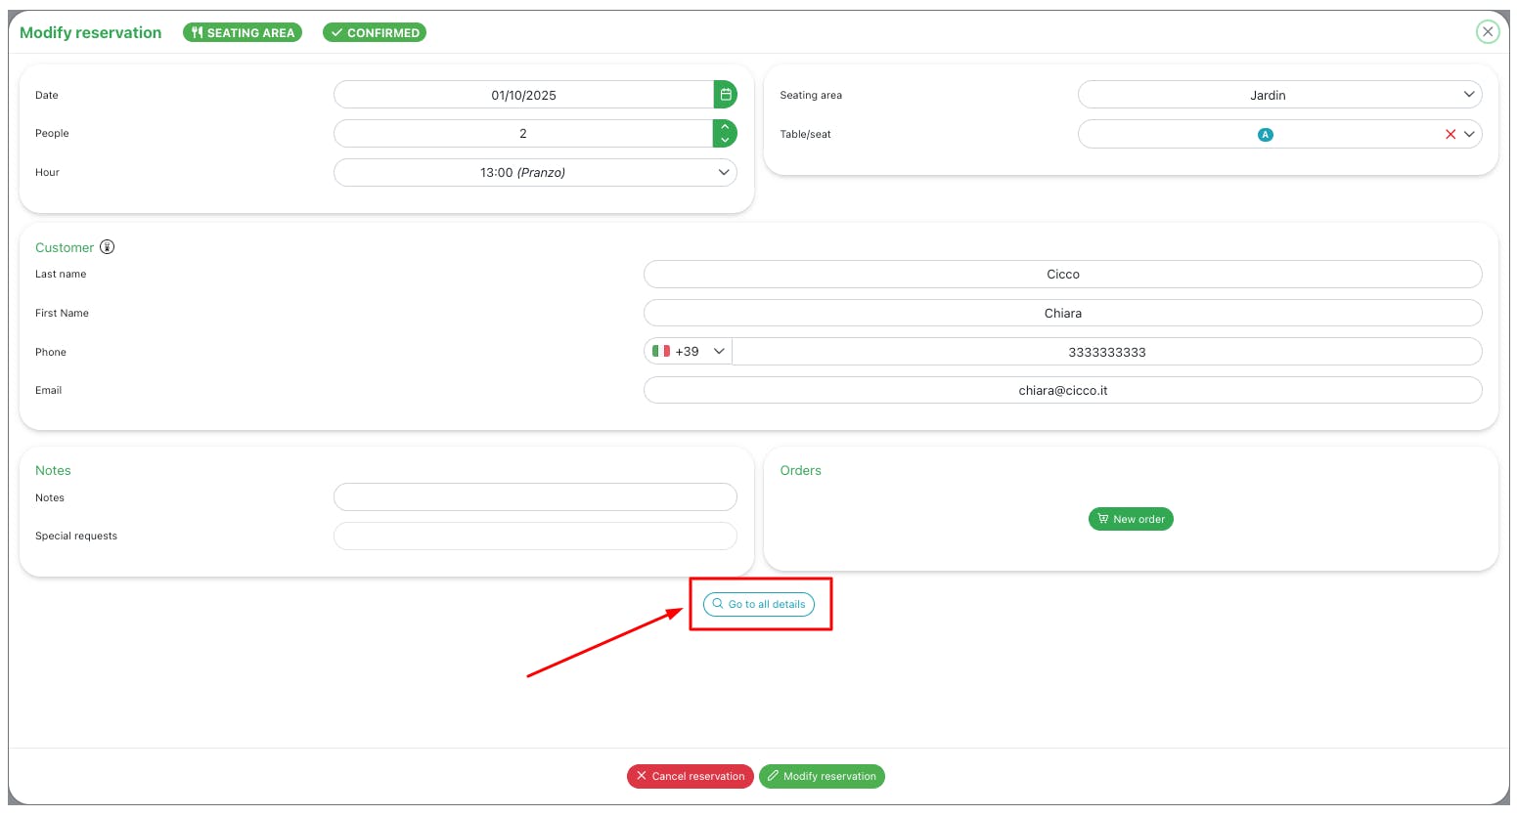This screenshot has height=816, width=1517.
Task: Click the Table/seat label
Action: click(805, 134)
